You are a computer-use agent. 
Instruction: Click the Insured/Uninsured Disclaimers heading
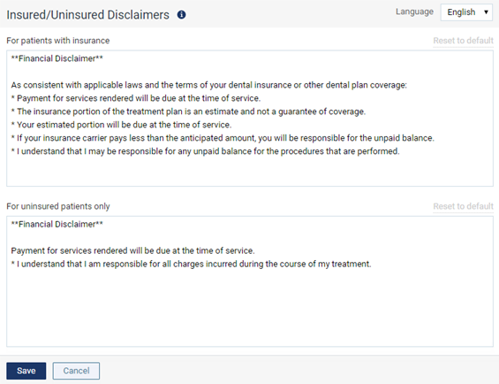click(x=87, y=15)
